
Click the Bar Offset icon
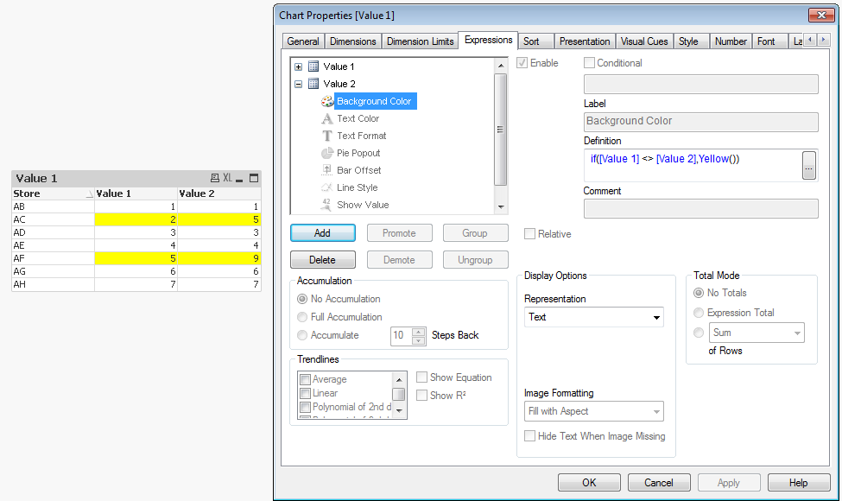click(327, 170)
